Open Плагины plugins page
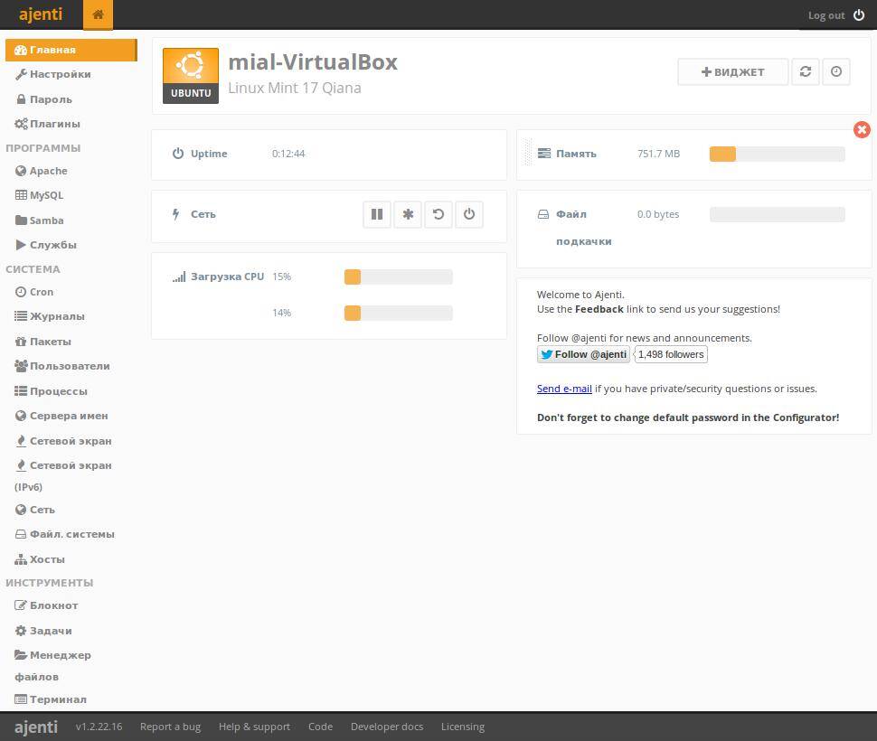 point(48,124)
